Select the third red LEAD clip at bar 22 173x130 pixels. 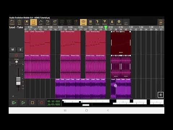[96, 43]
